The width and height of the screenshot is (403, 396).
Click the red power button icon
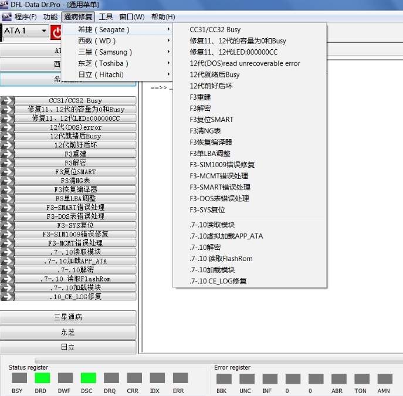click(57, 32)
